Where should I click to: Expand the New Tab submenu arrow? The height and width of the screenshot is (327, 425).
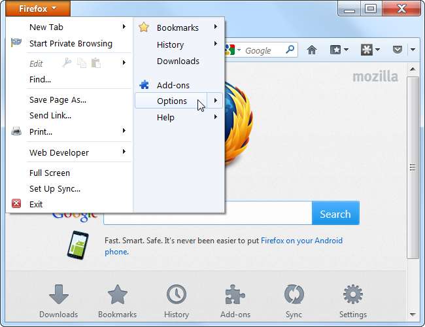124,27
